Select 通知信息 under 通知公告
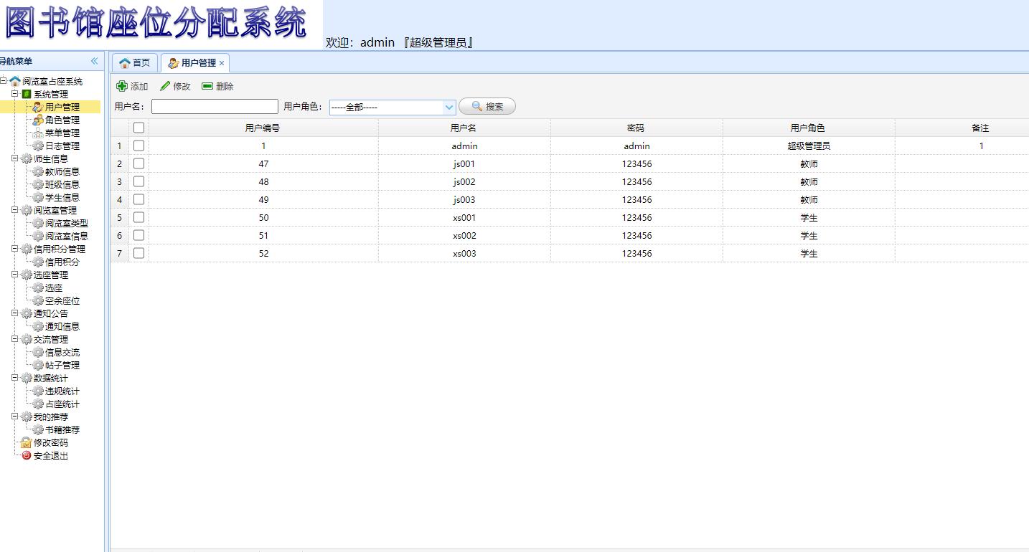This screenshot has width=1029, height=552. click(62, 326)
